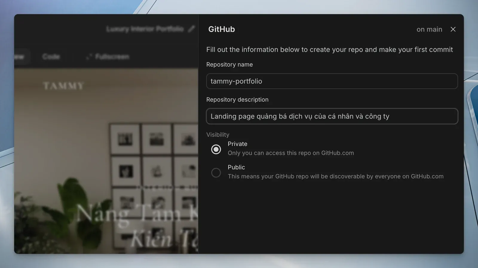478x268 pixels.
Task: Open the Code tab
Action: [51, 57]
